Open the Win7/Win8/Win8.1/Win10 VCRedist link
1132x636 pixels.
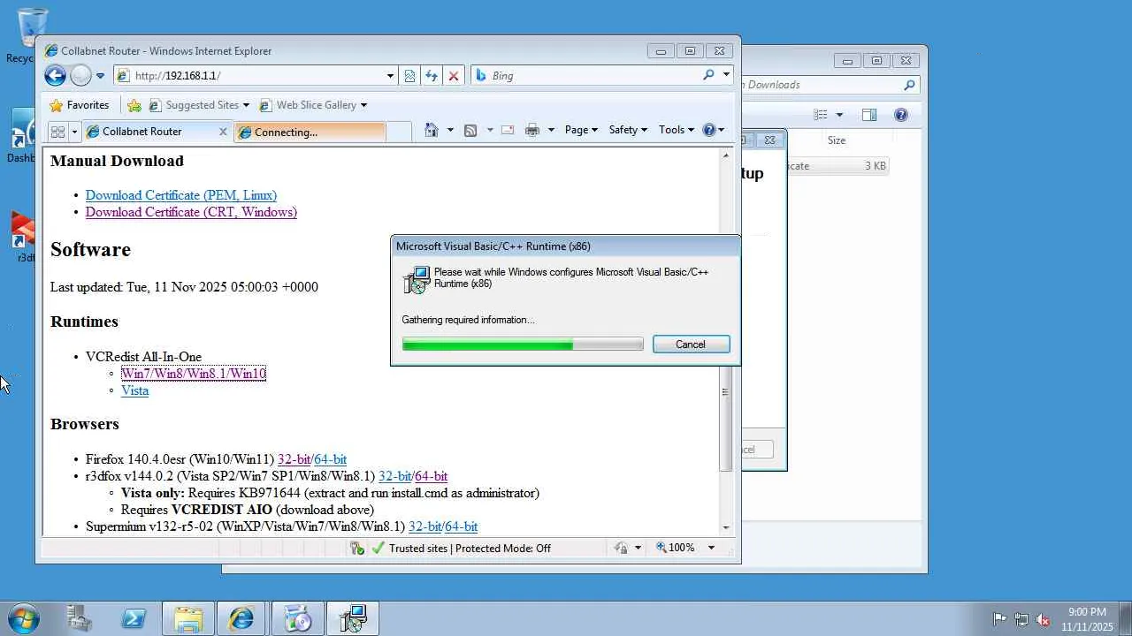click(x=194, y=374)
